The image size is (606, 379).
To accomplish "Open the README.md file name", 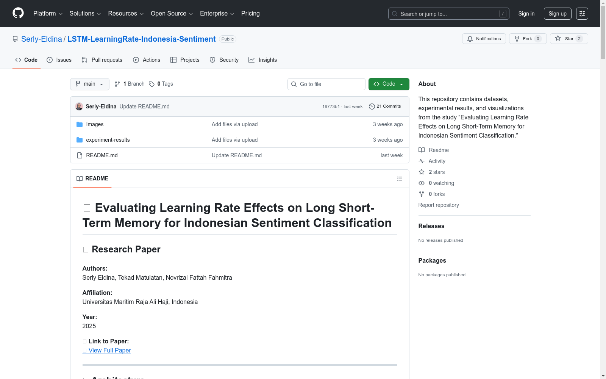I will pyautogui.click(x=102, y=155).
